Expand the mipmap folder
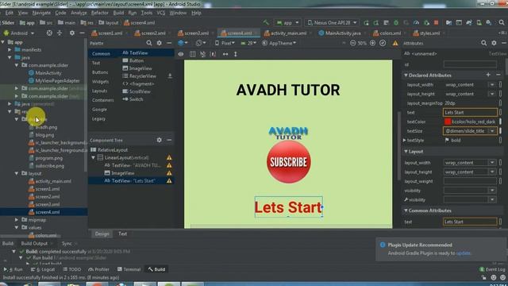 [x=17, y=219]
